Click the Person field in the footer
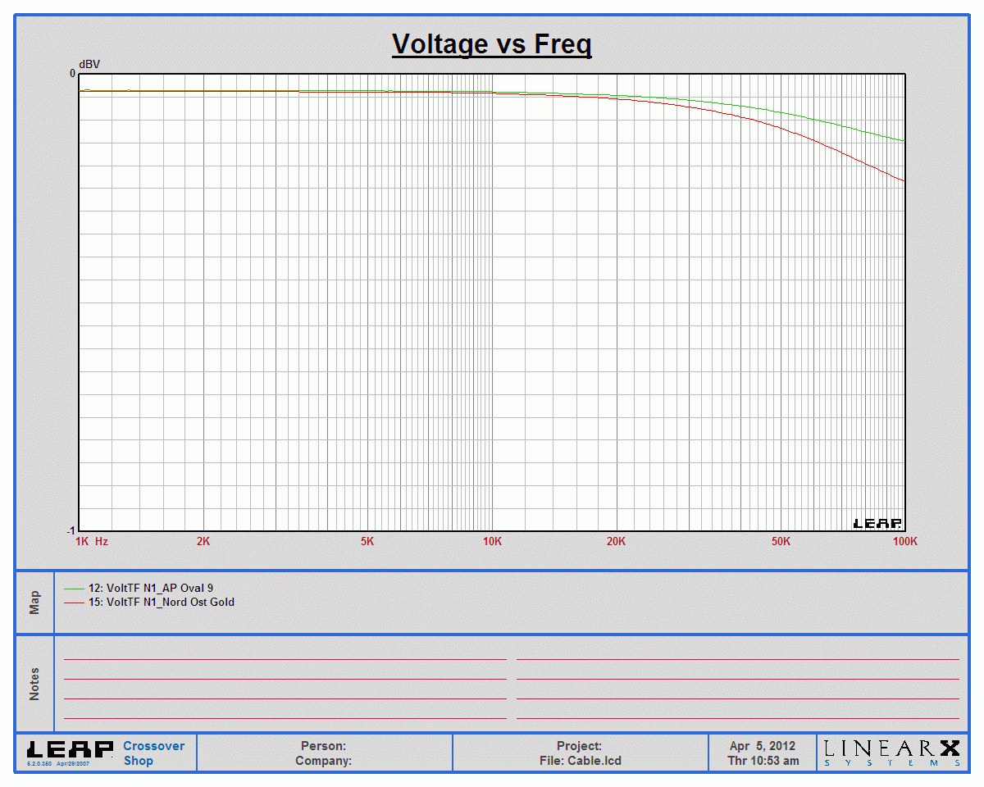The width and height of the screenshot is (984, 787). 323,746
